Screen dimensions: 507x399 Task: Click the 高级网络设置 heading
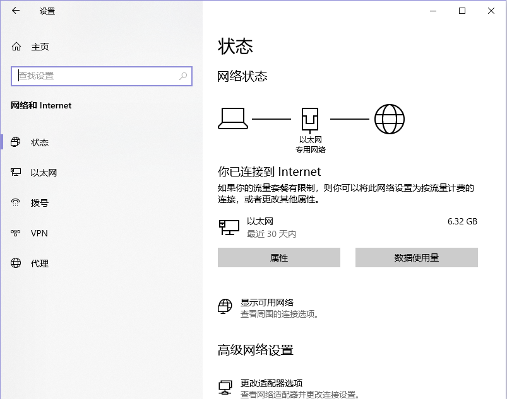pyautogui.click(x=256, y=350)
